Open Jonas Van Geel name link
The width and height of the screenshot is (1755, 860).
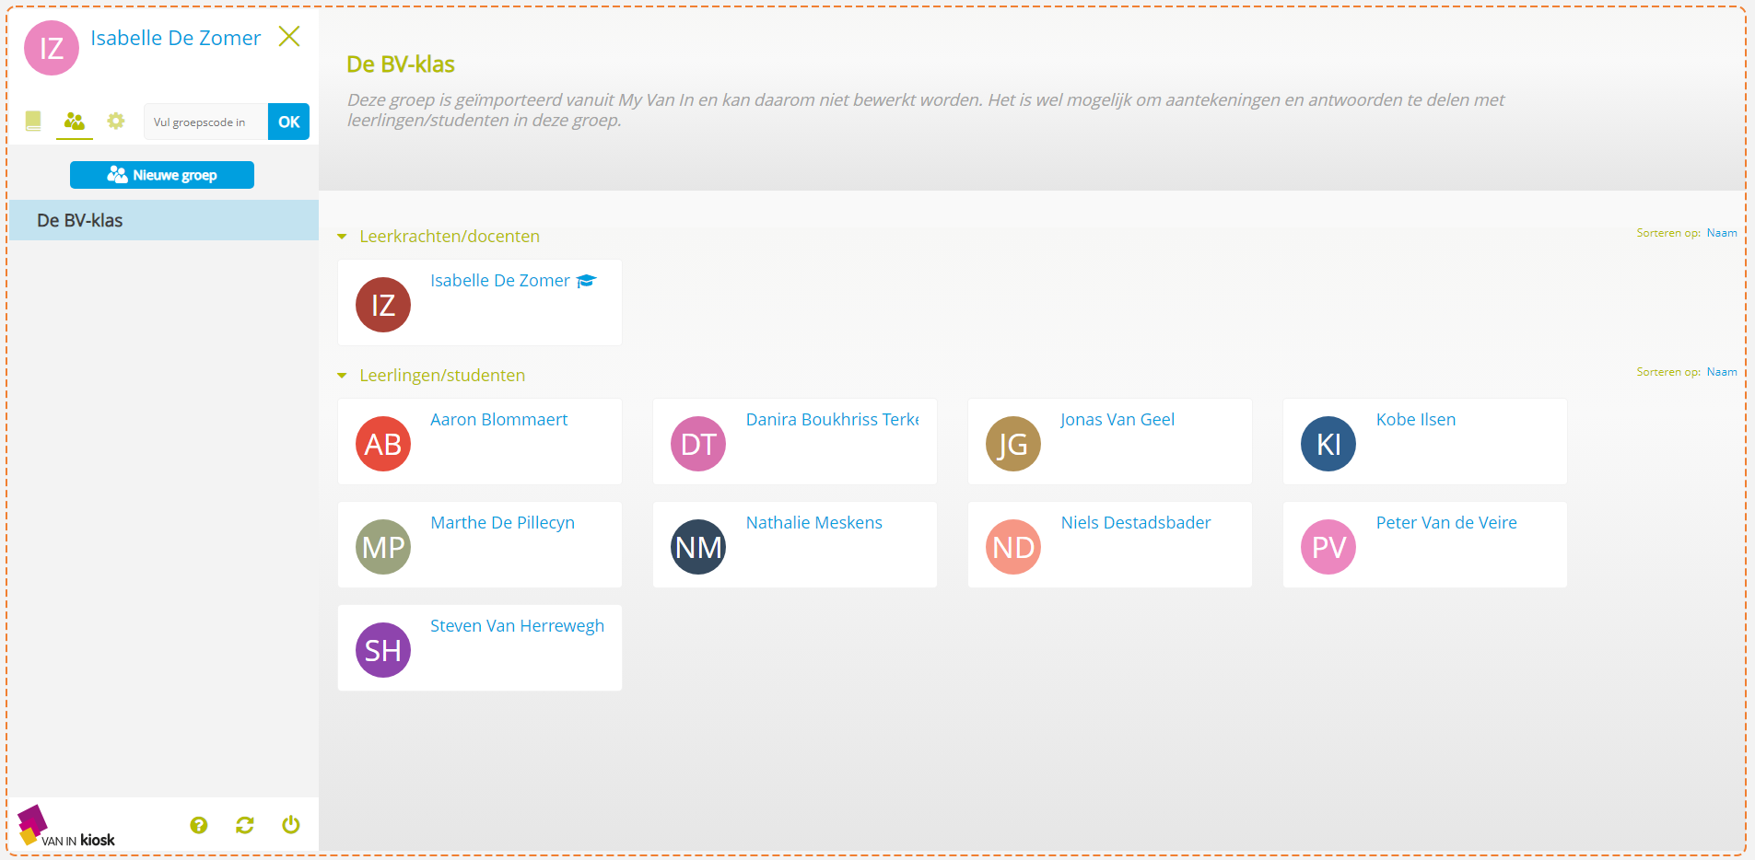coord(1117,420)
